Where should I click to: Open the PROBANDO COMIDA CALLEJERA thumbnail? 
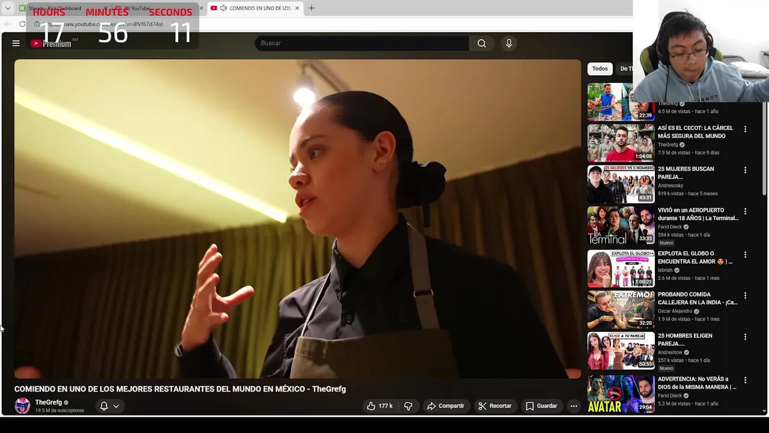pos(621,310)
